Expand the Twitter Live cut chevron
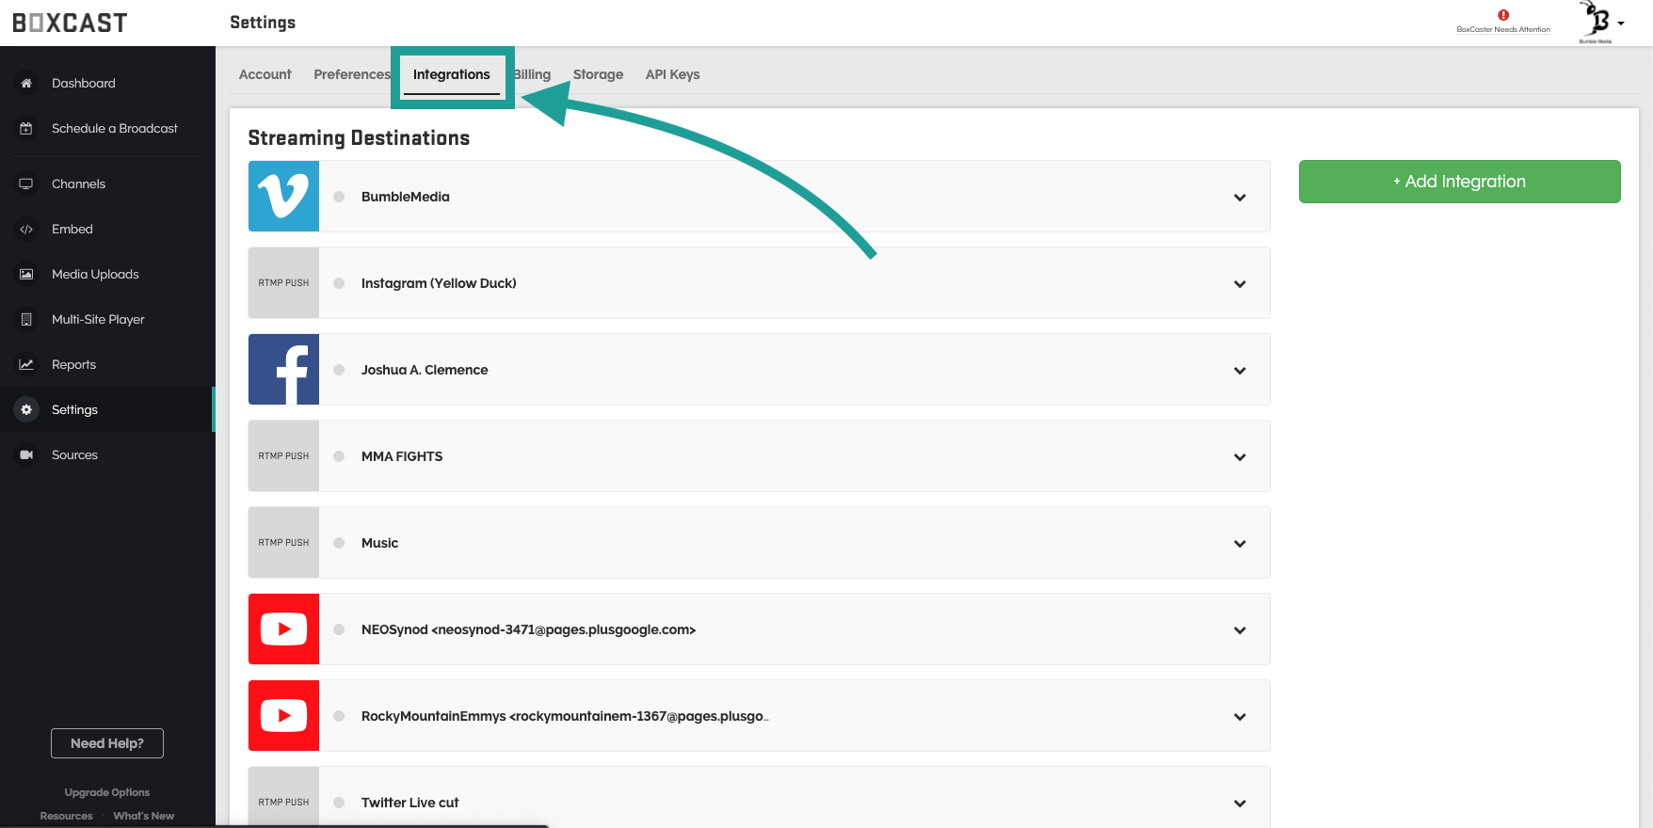Viewport: 1653px width, 828px height. 1240,804
